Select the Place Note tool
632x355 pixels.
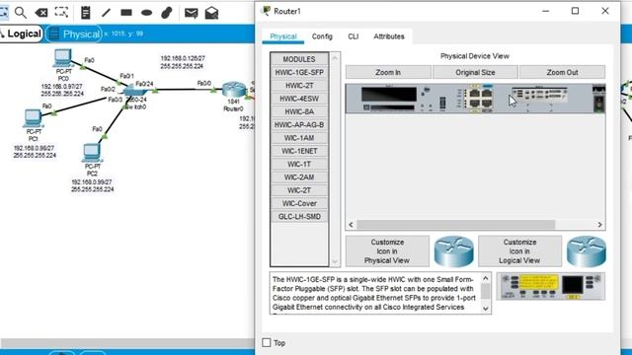point(86,13)
